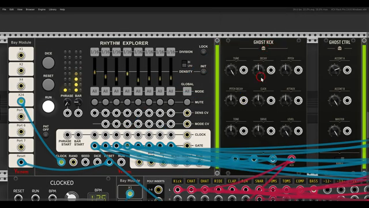
Task: Toggle the white RUN button on Rhythm Explorer
Action: point(48,106)
